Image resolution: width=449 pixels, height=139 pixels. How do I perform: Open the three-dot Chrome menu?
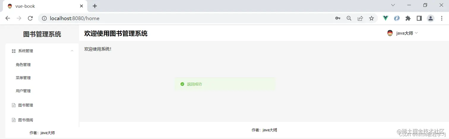click(442, 18)
